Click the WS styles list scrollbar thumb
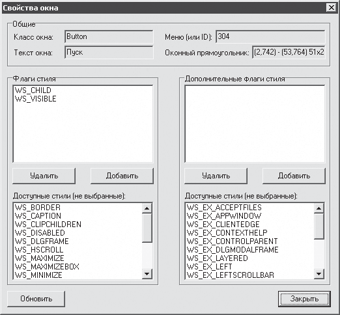The width and height of the screenshot is (340, 315). coord(147,228)
